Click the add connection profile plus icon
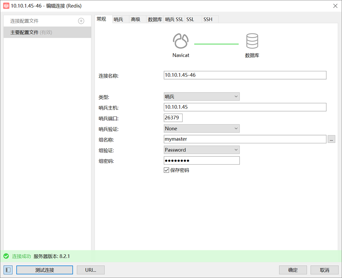The image size is (342, 278). point(81,21)
